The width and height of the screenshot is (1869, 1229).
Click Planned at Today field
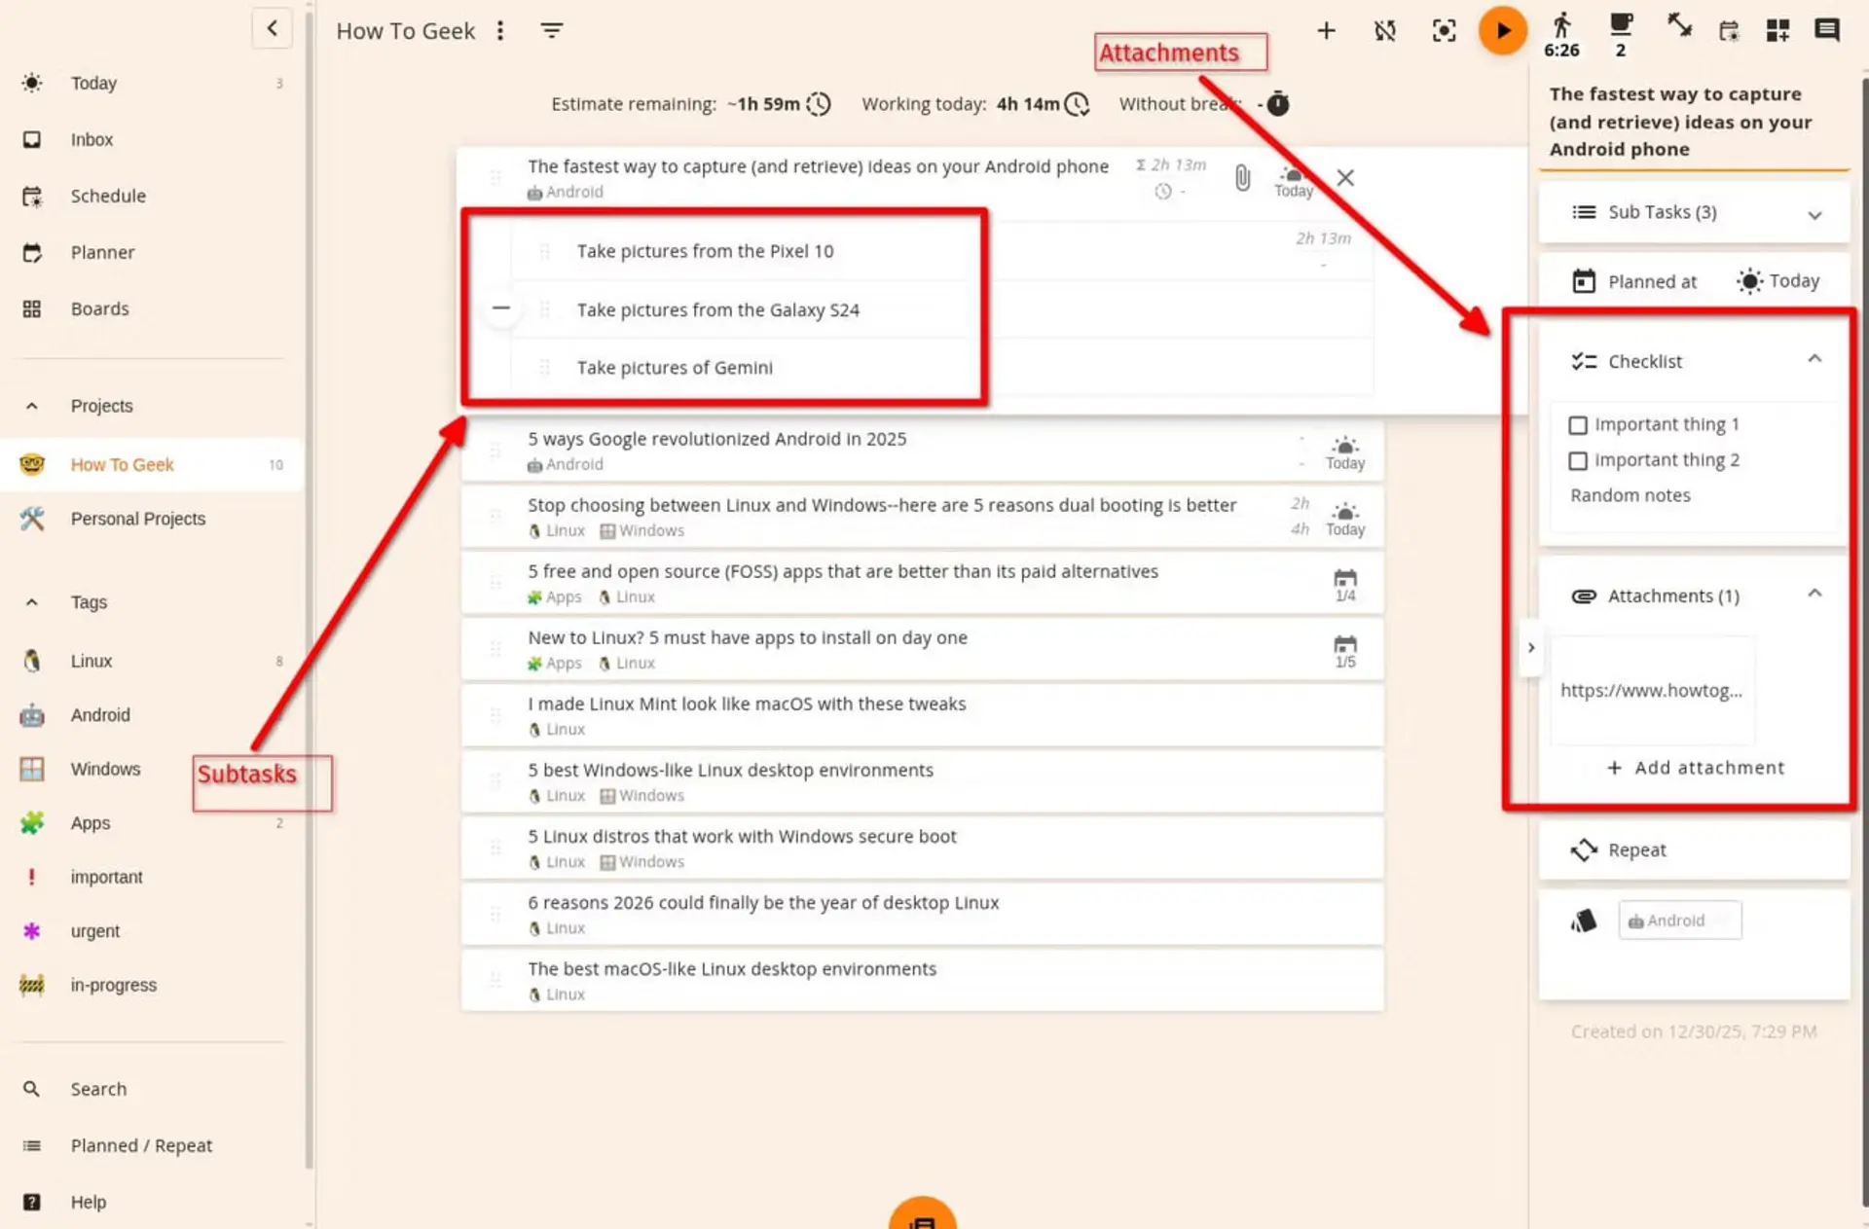click(1694, 281)
